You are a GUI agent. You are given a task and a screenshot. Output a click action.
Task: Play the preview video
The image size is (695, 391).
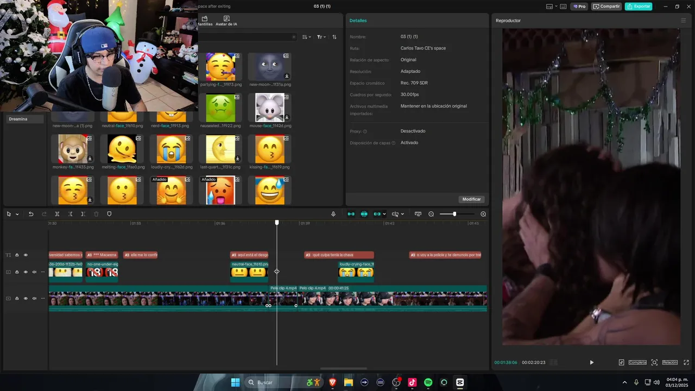(x=592, y=362)
